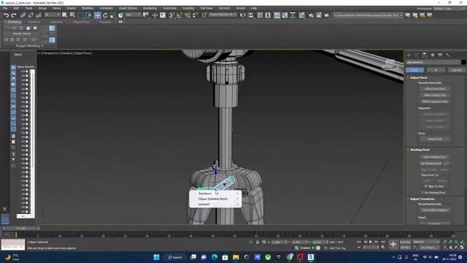
Task: Activate the Select and Rotate tool
Action: 105,15
